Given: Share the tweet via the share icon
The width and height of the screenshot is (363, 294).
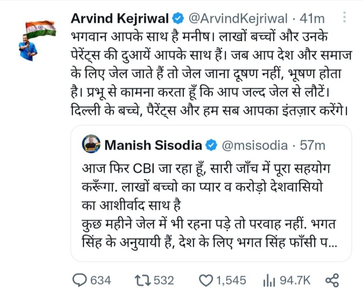Looking at the screenshot, I should click(x=333, y=280).
